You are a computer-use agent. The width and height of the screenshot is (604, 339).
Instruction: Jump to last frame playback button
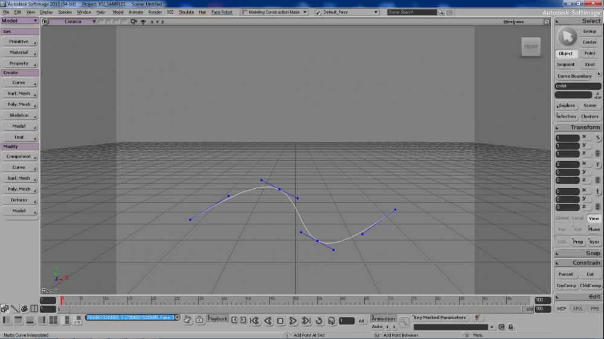point(306,320)
